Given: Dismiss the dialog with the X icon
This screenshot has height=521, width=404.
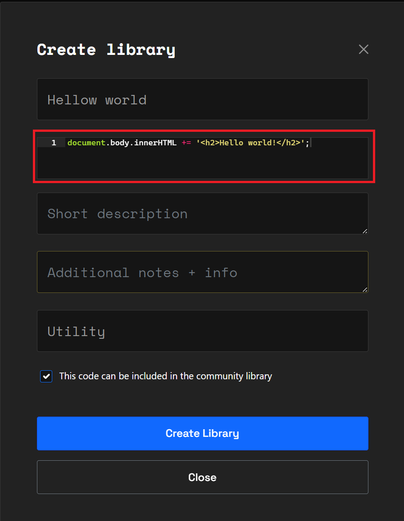Looking at the screenshot, I should pyautogui.click(x=363, y=49).
